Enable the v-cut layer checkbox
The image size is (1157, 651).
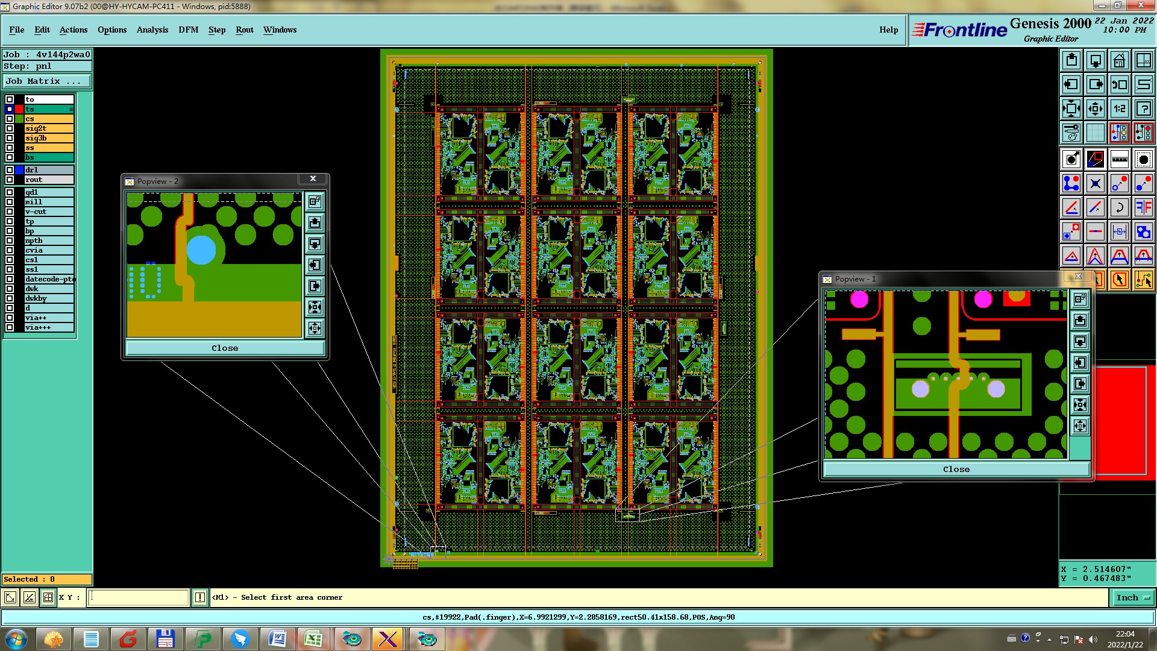pos(10,212)
